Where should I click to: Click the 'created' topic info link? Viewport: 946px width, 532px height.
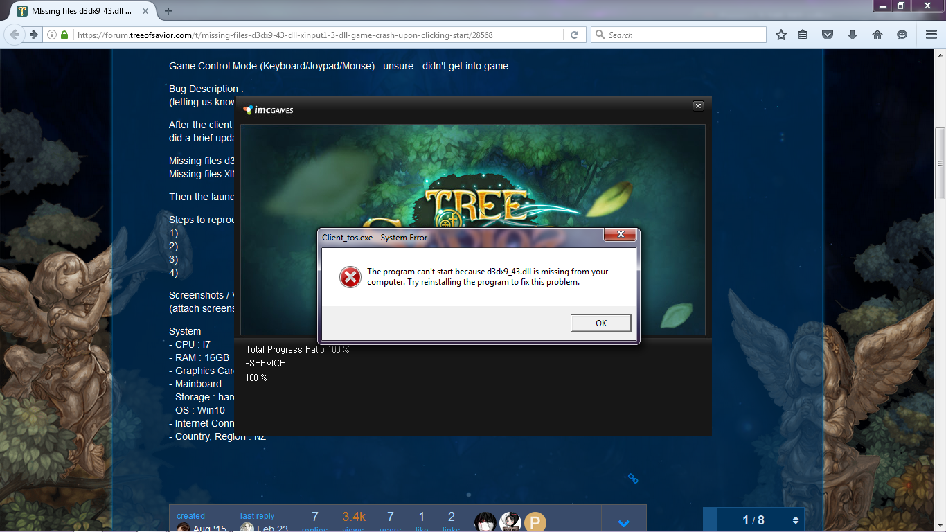click(x=190, y=516)
